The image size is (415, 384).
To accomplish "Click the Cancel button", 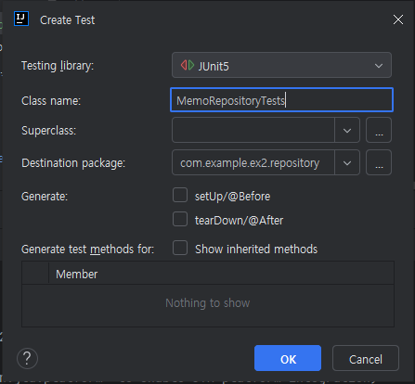I will click(x=366, y=358).
